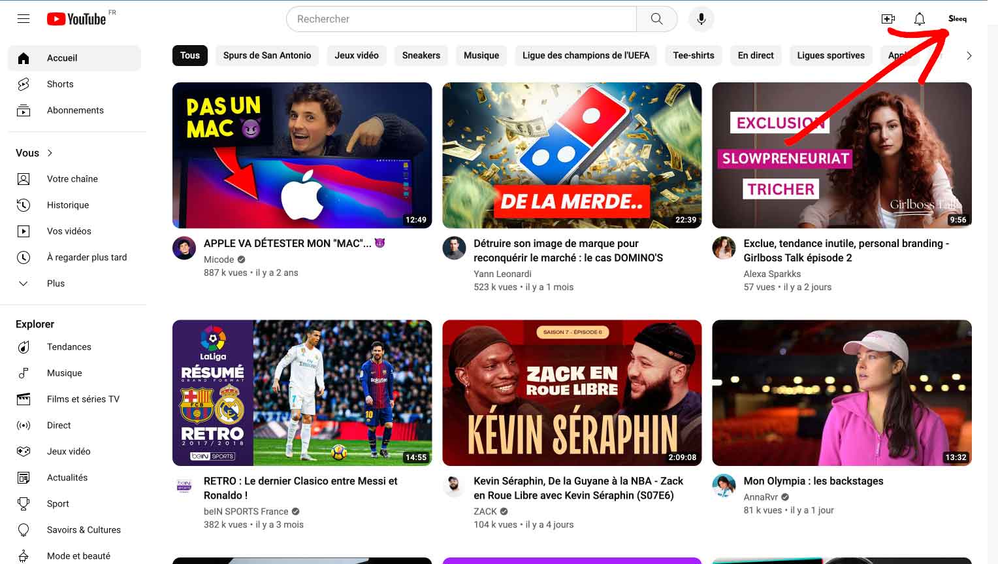The height and width of the screenshot is (564, 998).
Task: Open beIN SPORTS France channel name link
Action: (246, 512)
